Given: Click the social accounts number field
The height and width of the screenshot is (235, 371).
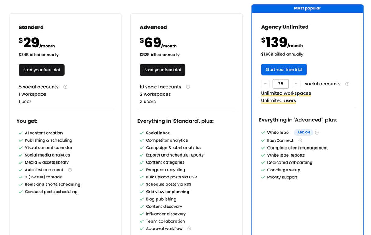Looking at the screenshot, I should coord(281,84).
